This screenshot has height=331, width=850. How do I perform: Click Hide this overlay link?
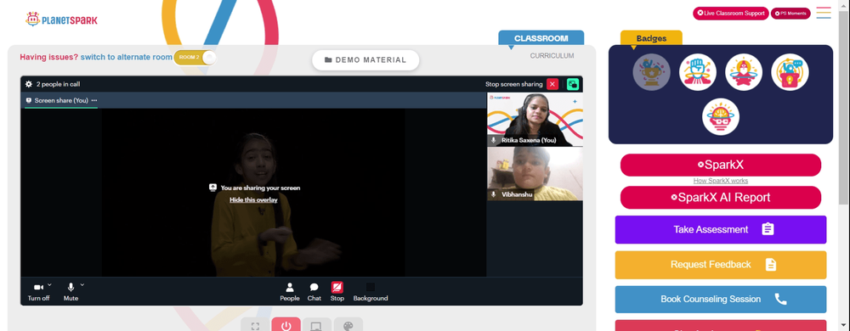point(253,200)
